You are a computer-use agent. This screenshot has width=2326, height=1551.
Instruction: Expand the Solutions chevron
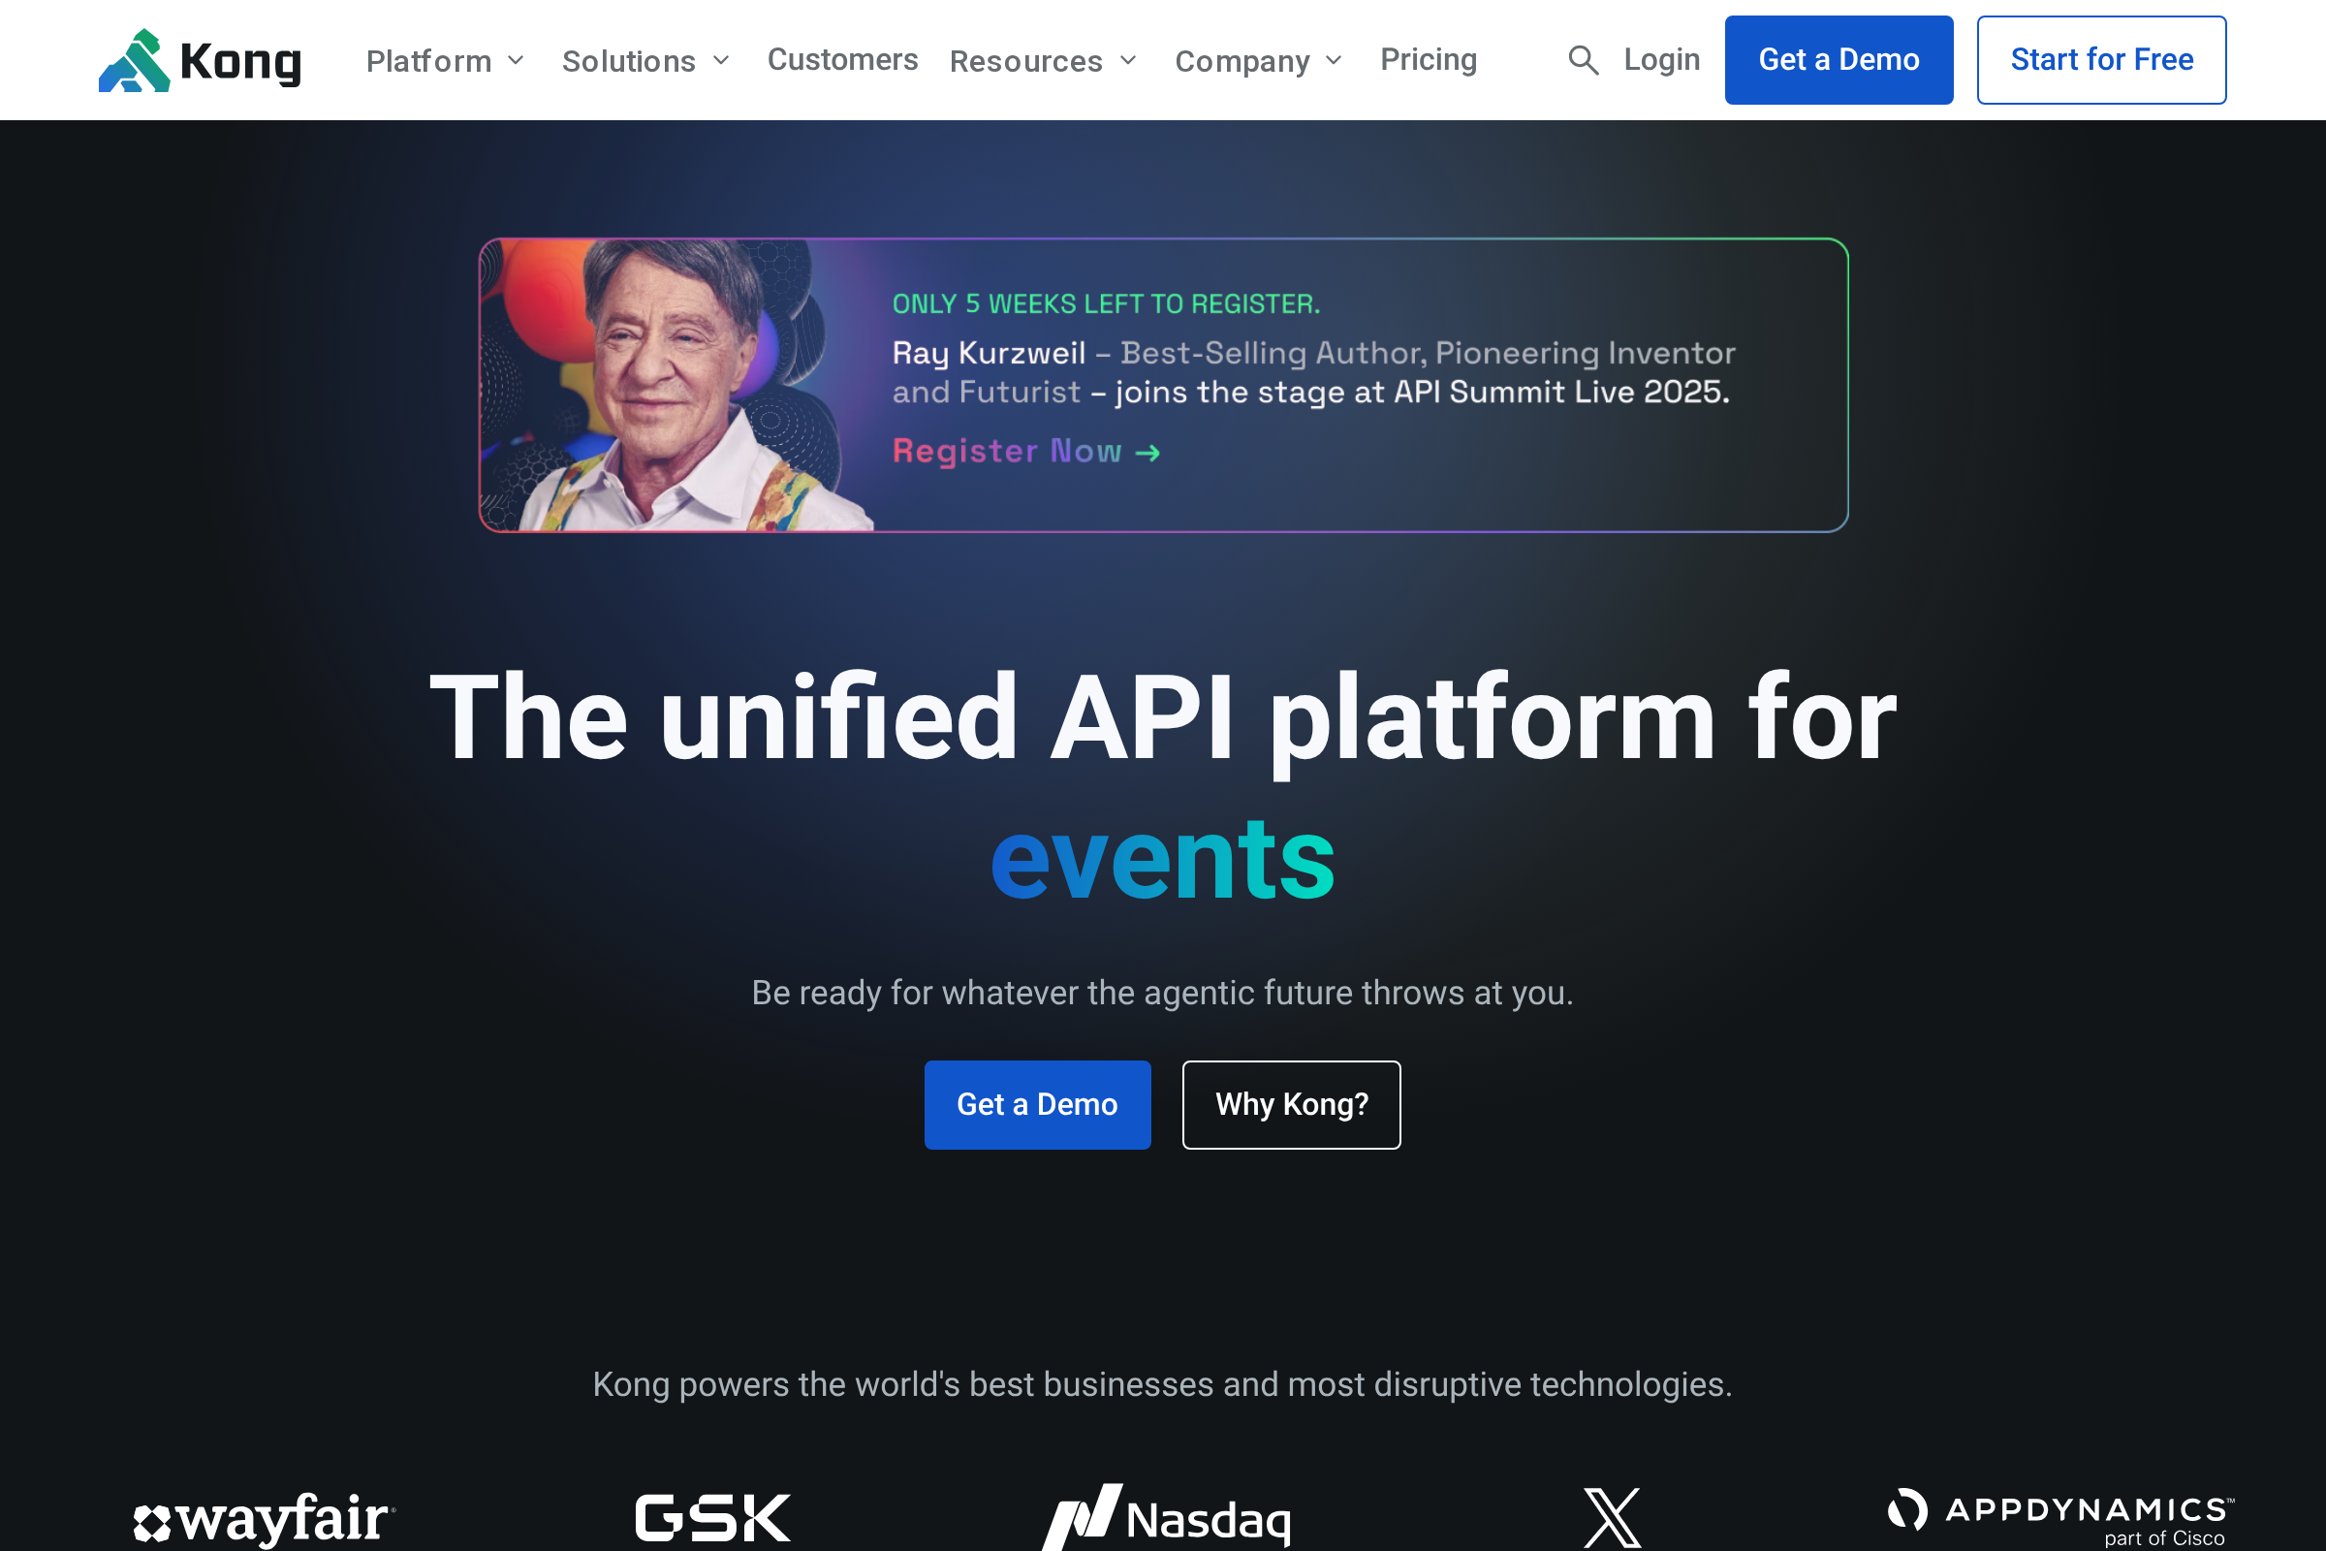pos(721,61)
